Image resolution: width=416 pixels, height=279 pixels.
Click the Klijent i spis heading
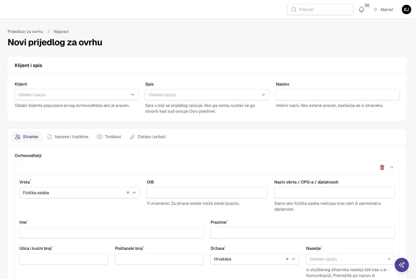pyautogui.click(x=29, y=65)
